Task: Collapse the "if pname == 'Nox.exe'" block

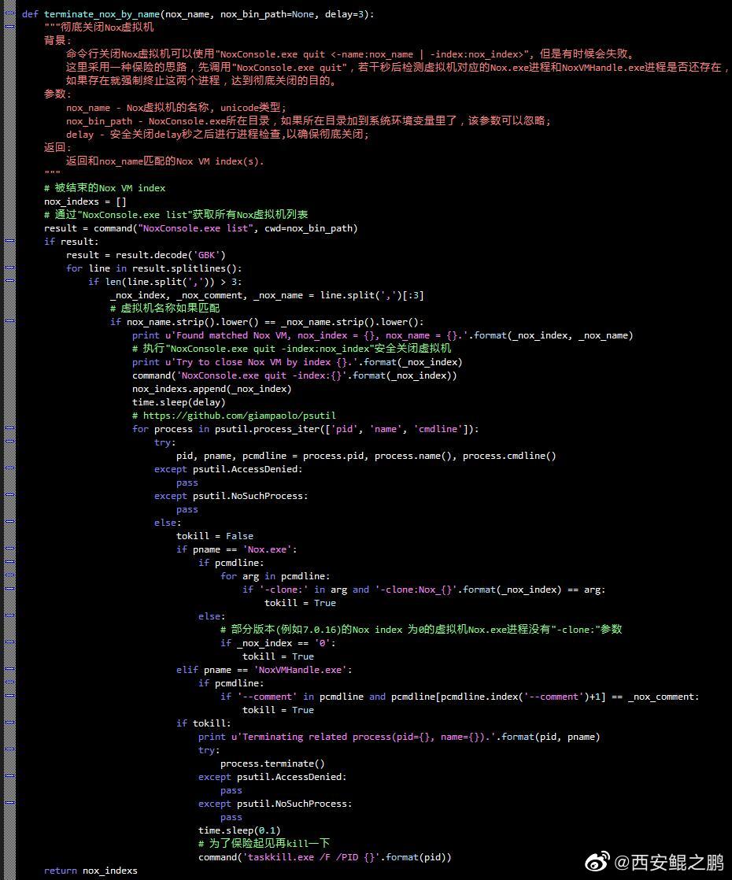Action: point(9,549)
